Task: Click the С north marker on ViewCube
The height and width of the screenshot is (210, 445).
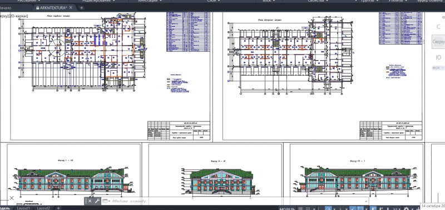Action: 438,27
